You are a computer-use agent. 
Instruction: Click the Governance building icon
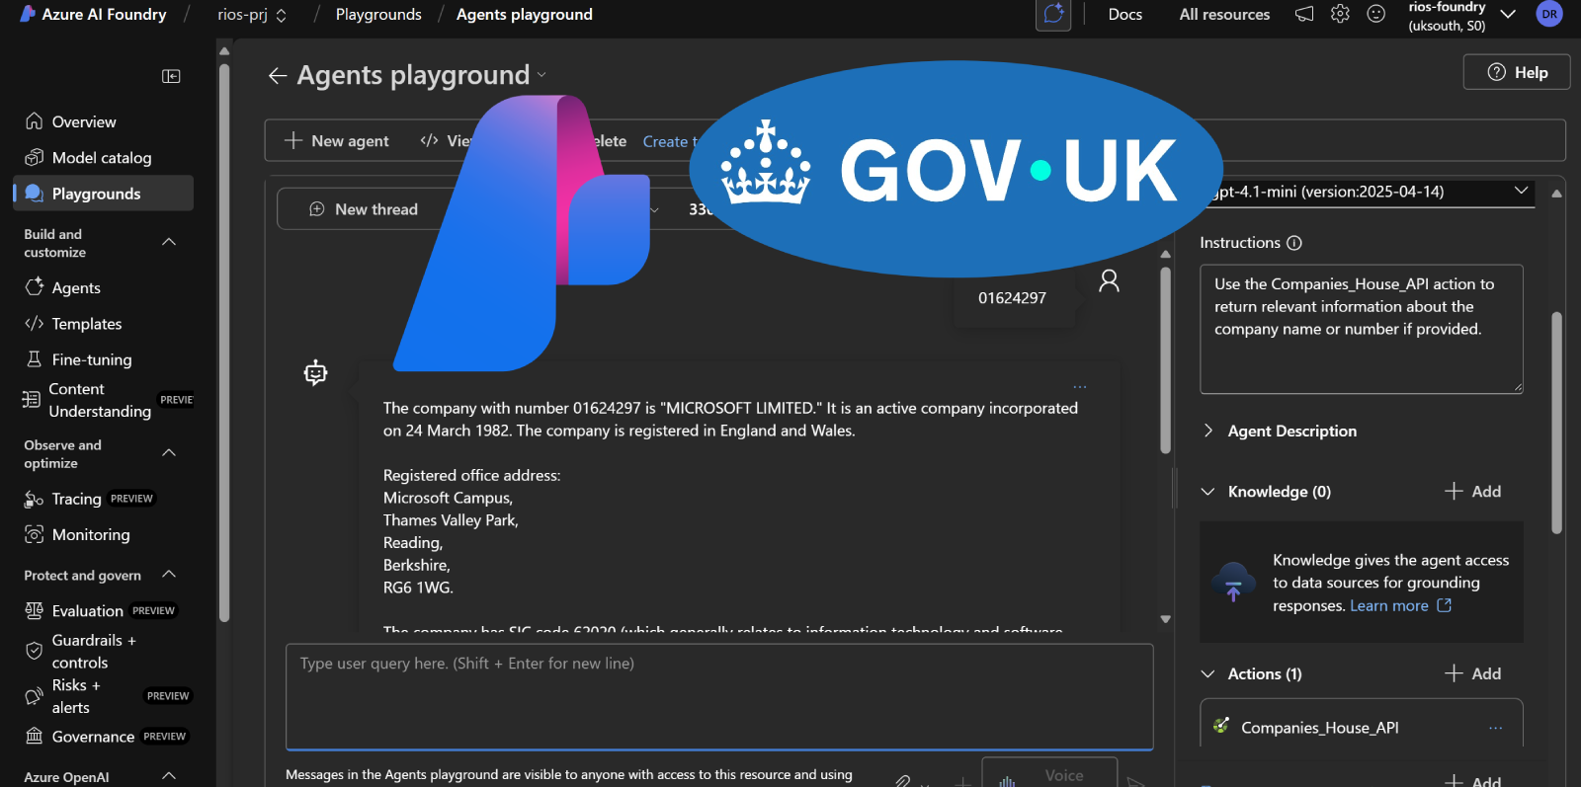pos(35,737)
